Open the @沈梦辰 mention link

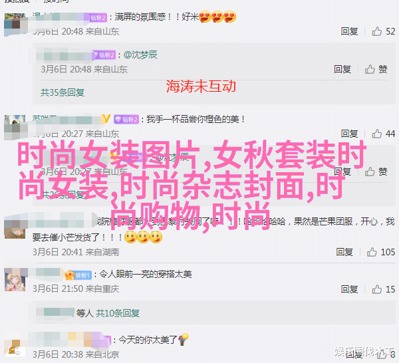[141, 55]
